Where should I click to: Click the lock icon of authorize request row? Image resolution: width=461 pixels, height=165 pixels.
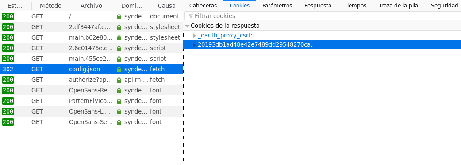click(x=119, y=80)
